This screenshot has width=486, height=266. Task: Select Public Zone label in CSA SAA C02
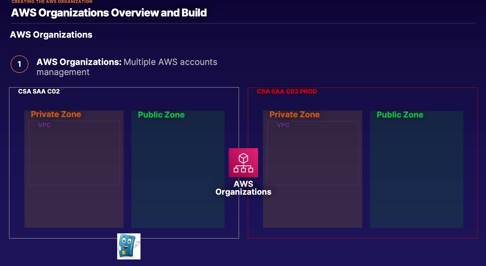pos(161,115)
